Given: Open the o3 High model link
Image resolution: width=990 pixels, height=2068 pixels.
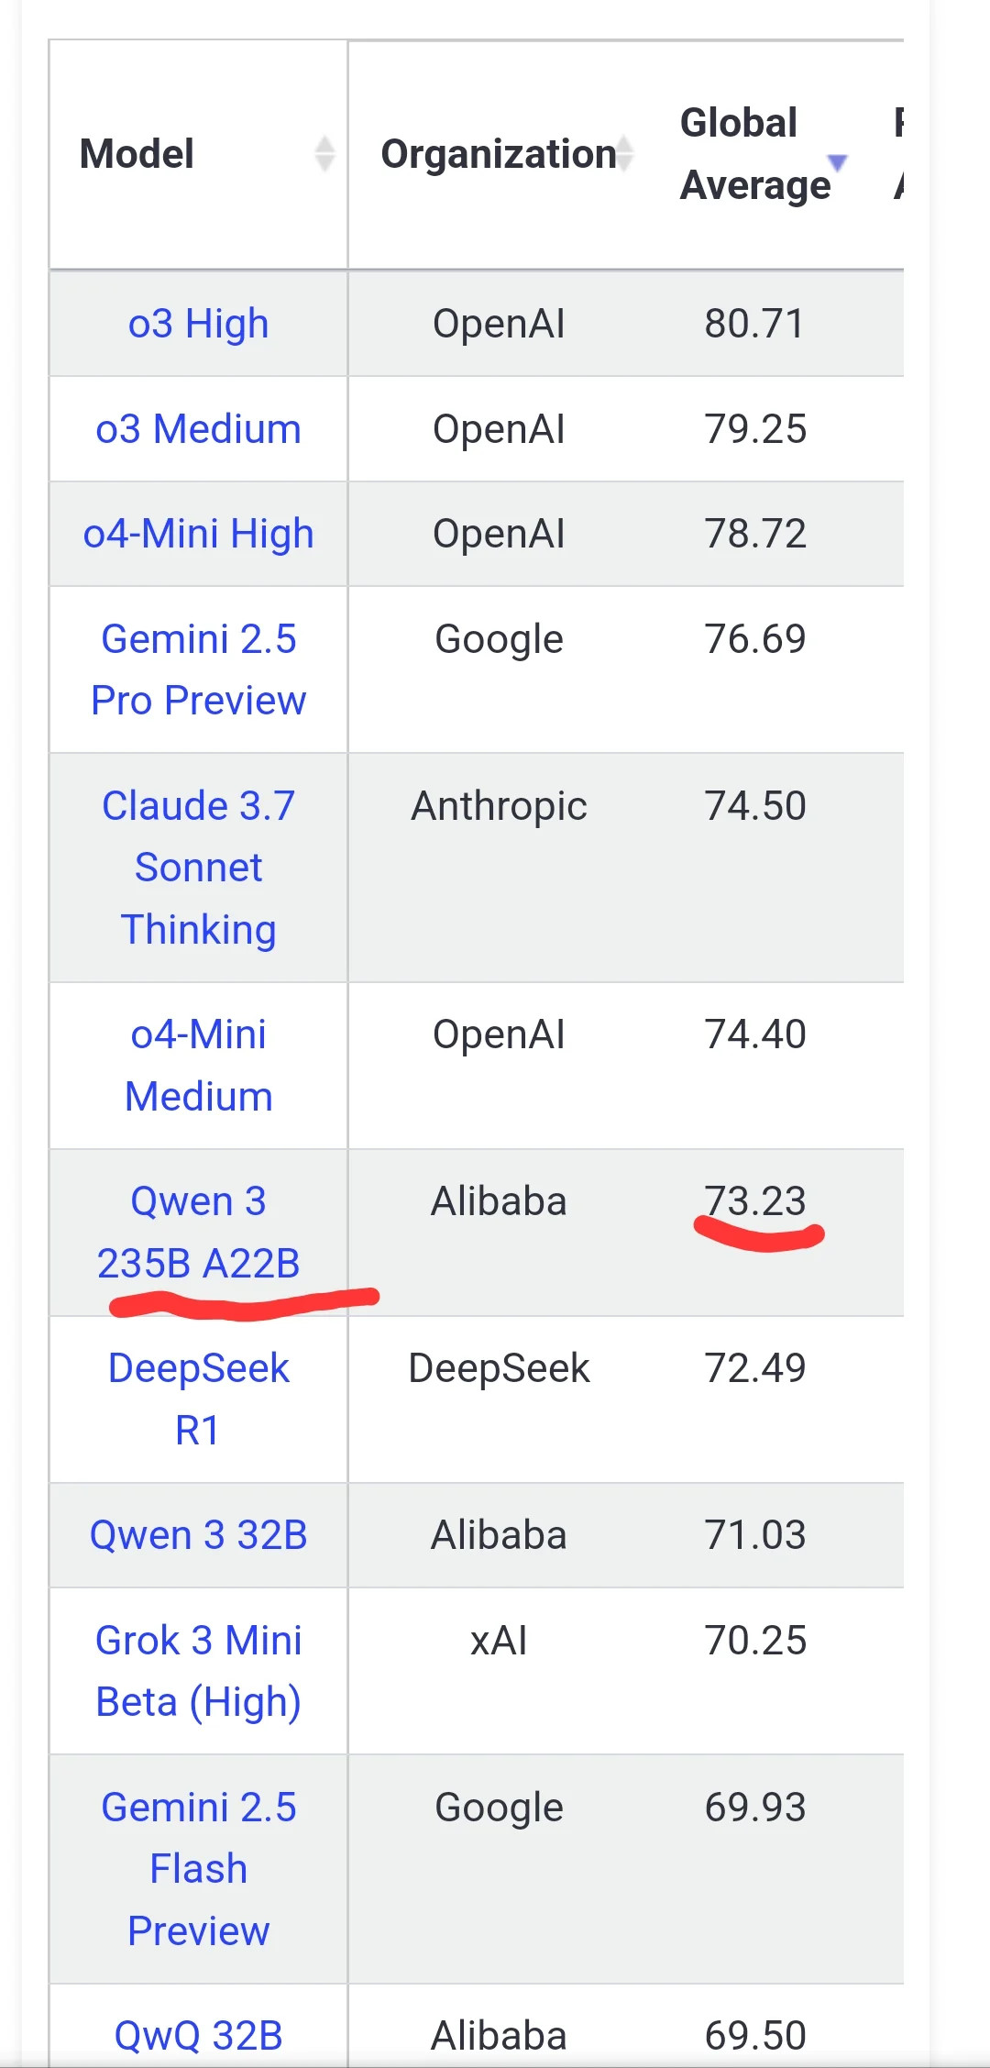Looking at the screenshot, I should pyautogui.click(x=198, y=325).
